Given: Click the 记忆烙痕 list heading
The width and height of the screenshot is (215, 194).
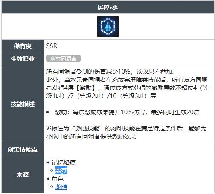Looking at the screenshot, I should [x=64, y=162].
